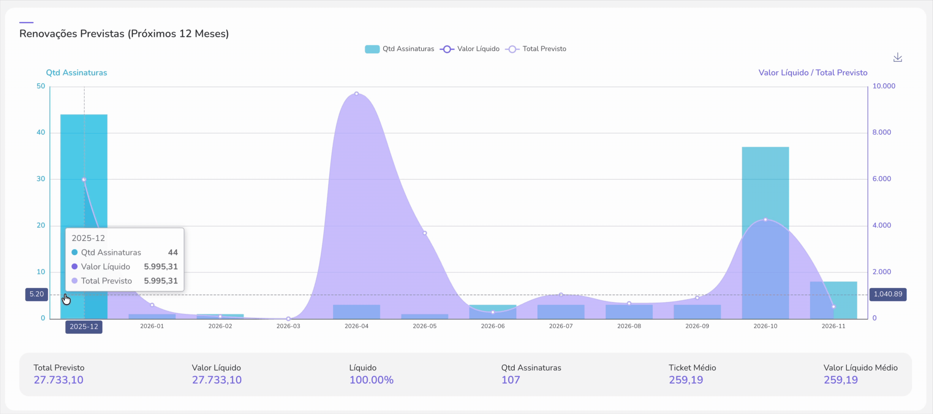Click the Valor Líquido legend line marker
The height and width of the screenshot is (414, 933).
(447, 49)
